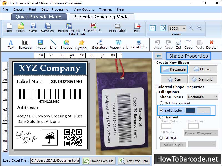Create an Ellipse shape
Screen dimensions: 222x166
tap(203, 69)
